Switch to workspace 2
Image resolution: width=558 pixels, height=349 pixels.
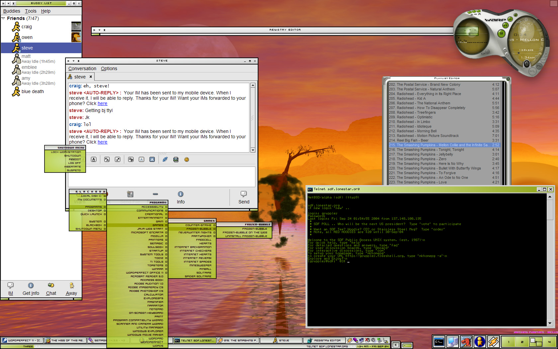[x=522, y=342]
